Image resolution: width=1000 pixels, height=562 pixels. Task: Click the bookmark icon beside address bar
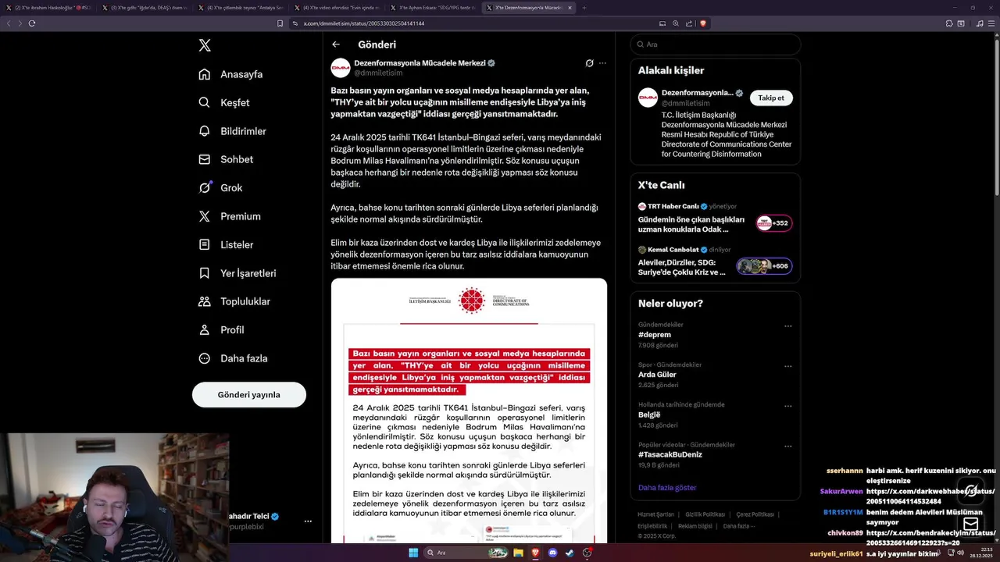tap(280, 23)
